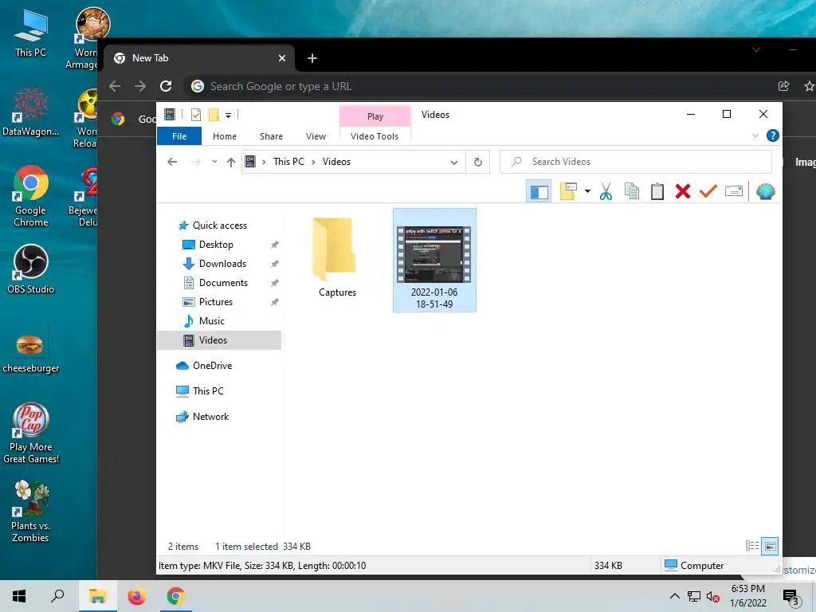Viewport: 816px width, 612px height.
Task: Open OBS Studio desktop shortcut
Action: pos(31,269)
